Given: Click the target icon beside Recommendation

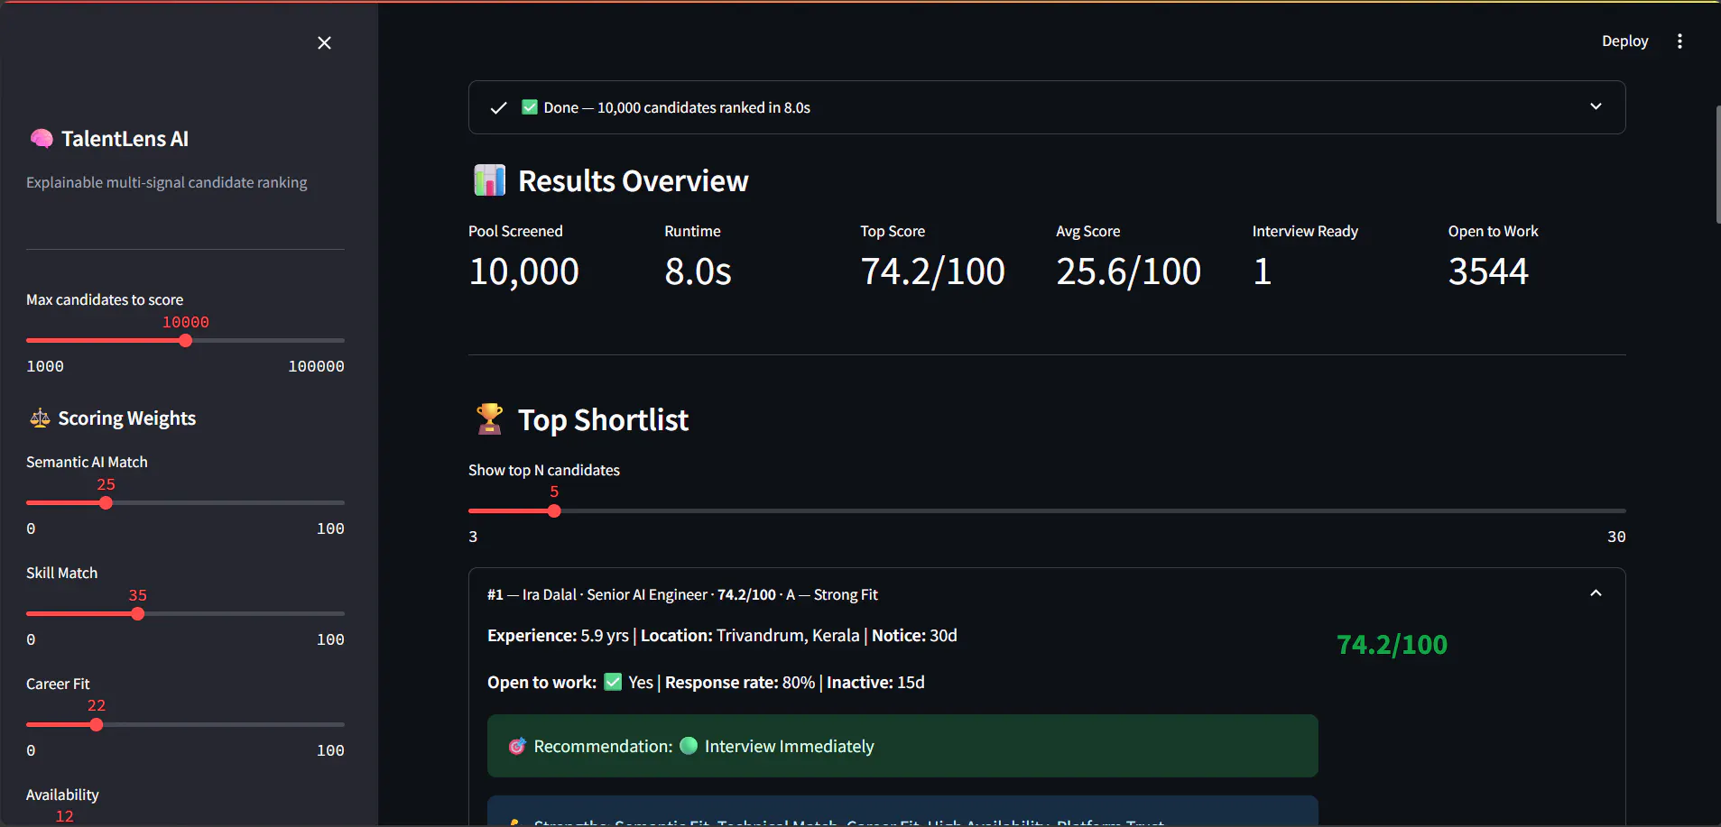Looking at the screenshot, I should (x=517, y=747).
